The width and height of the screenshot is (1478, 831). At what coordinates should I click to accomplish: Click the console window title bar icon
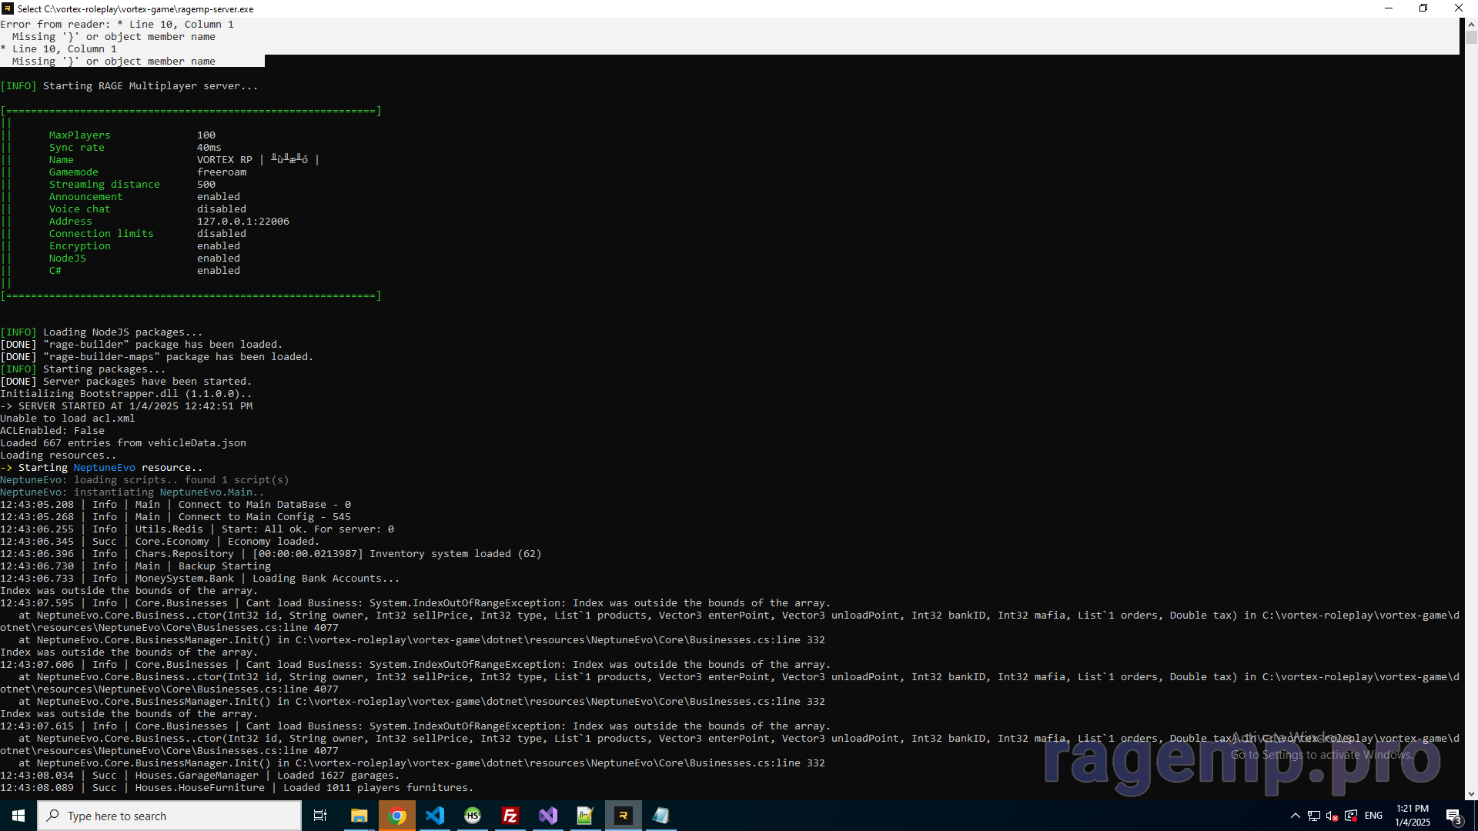coord(8,8)
